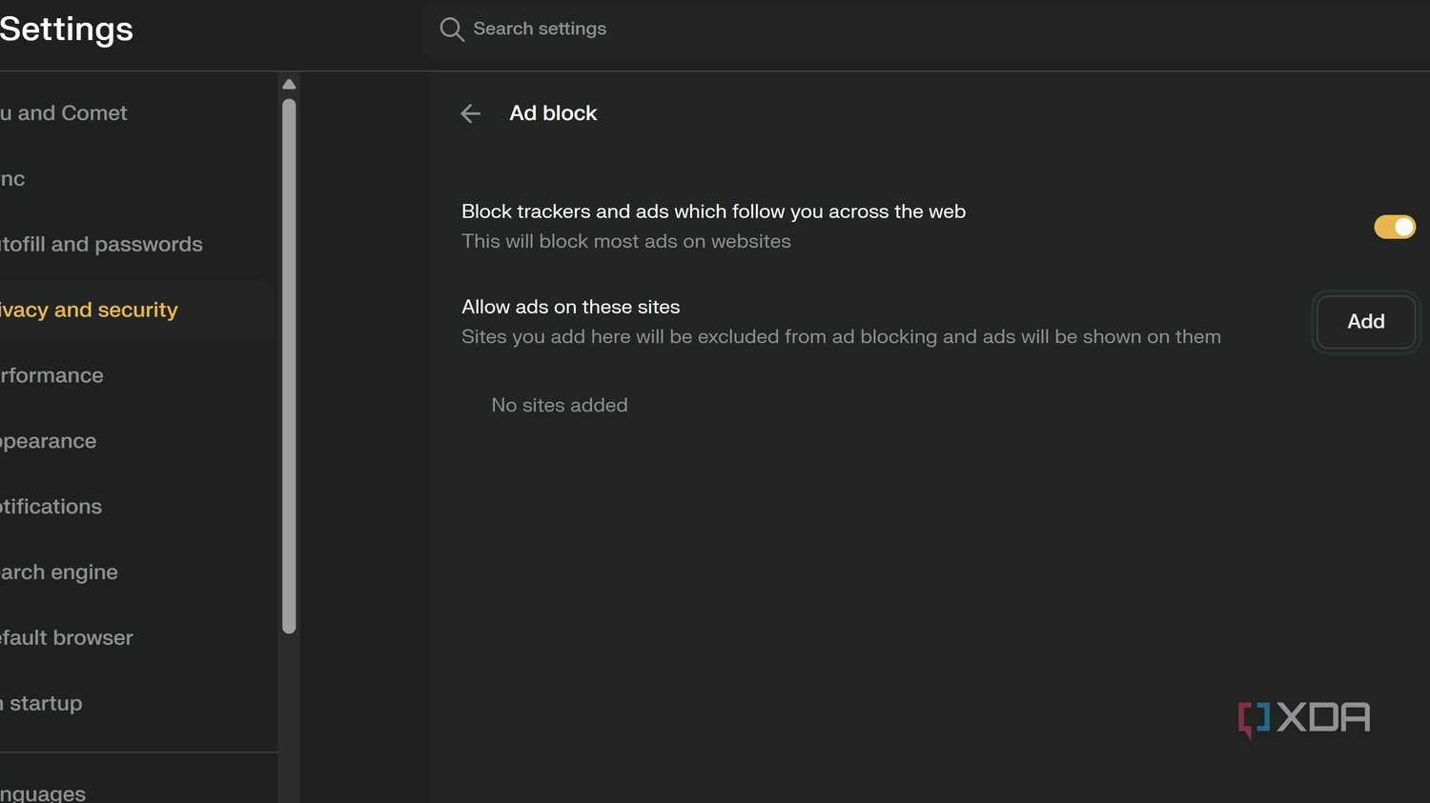Focus the Search settings field

925,30
